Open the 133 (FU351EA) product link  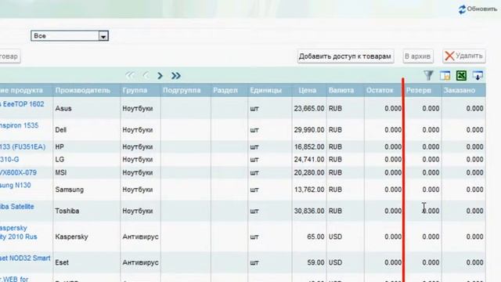[23, 147]
